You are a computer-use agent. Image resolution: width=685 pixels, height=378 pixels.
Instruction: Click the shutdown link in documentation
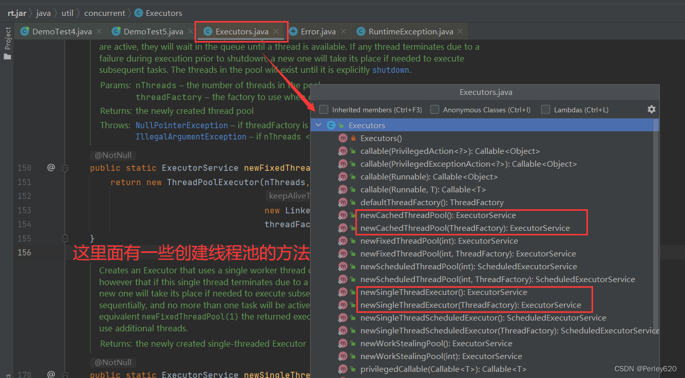[391, 70]
